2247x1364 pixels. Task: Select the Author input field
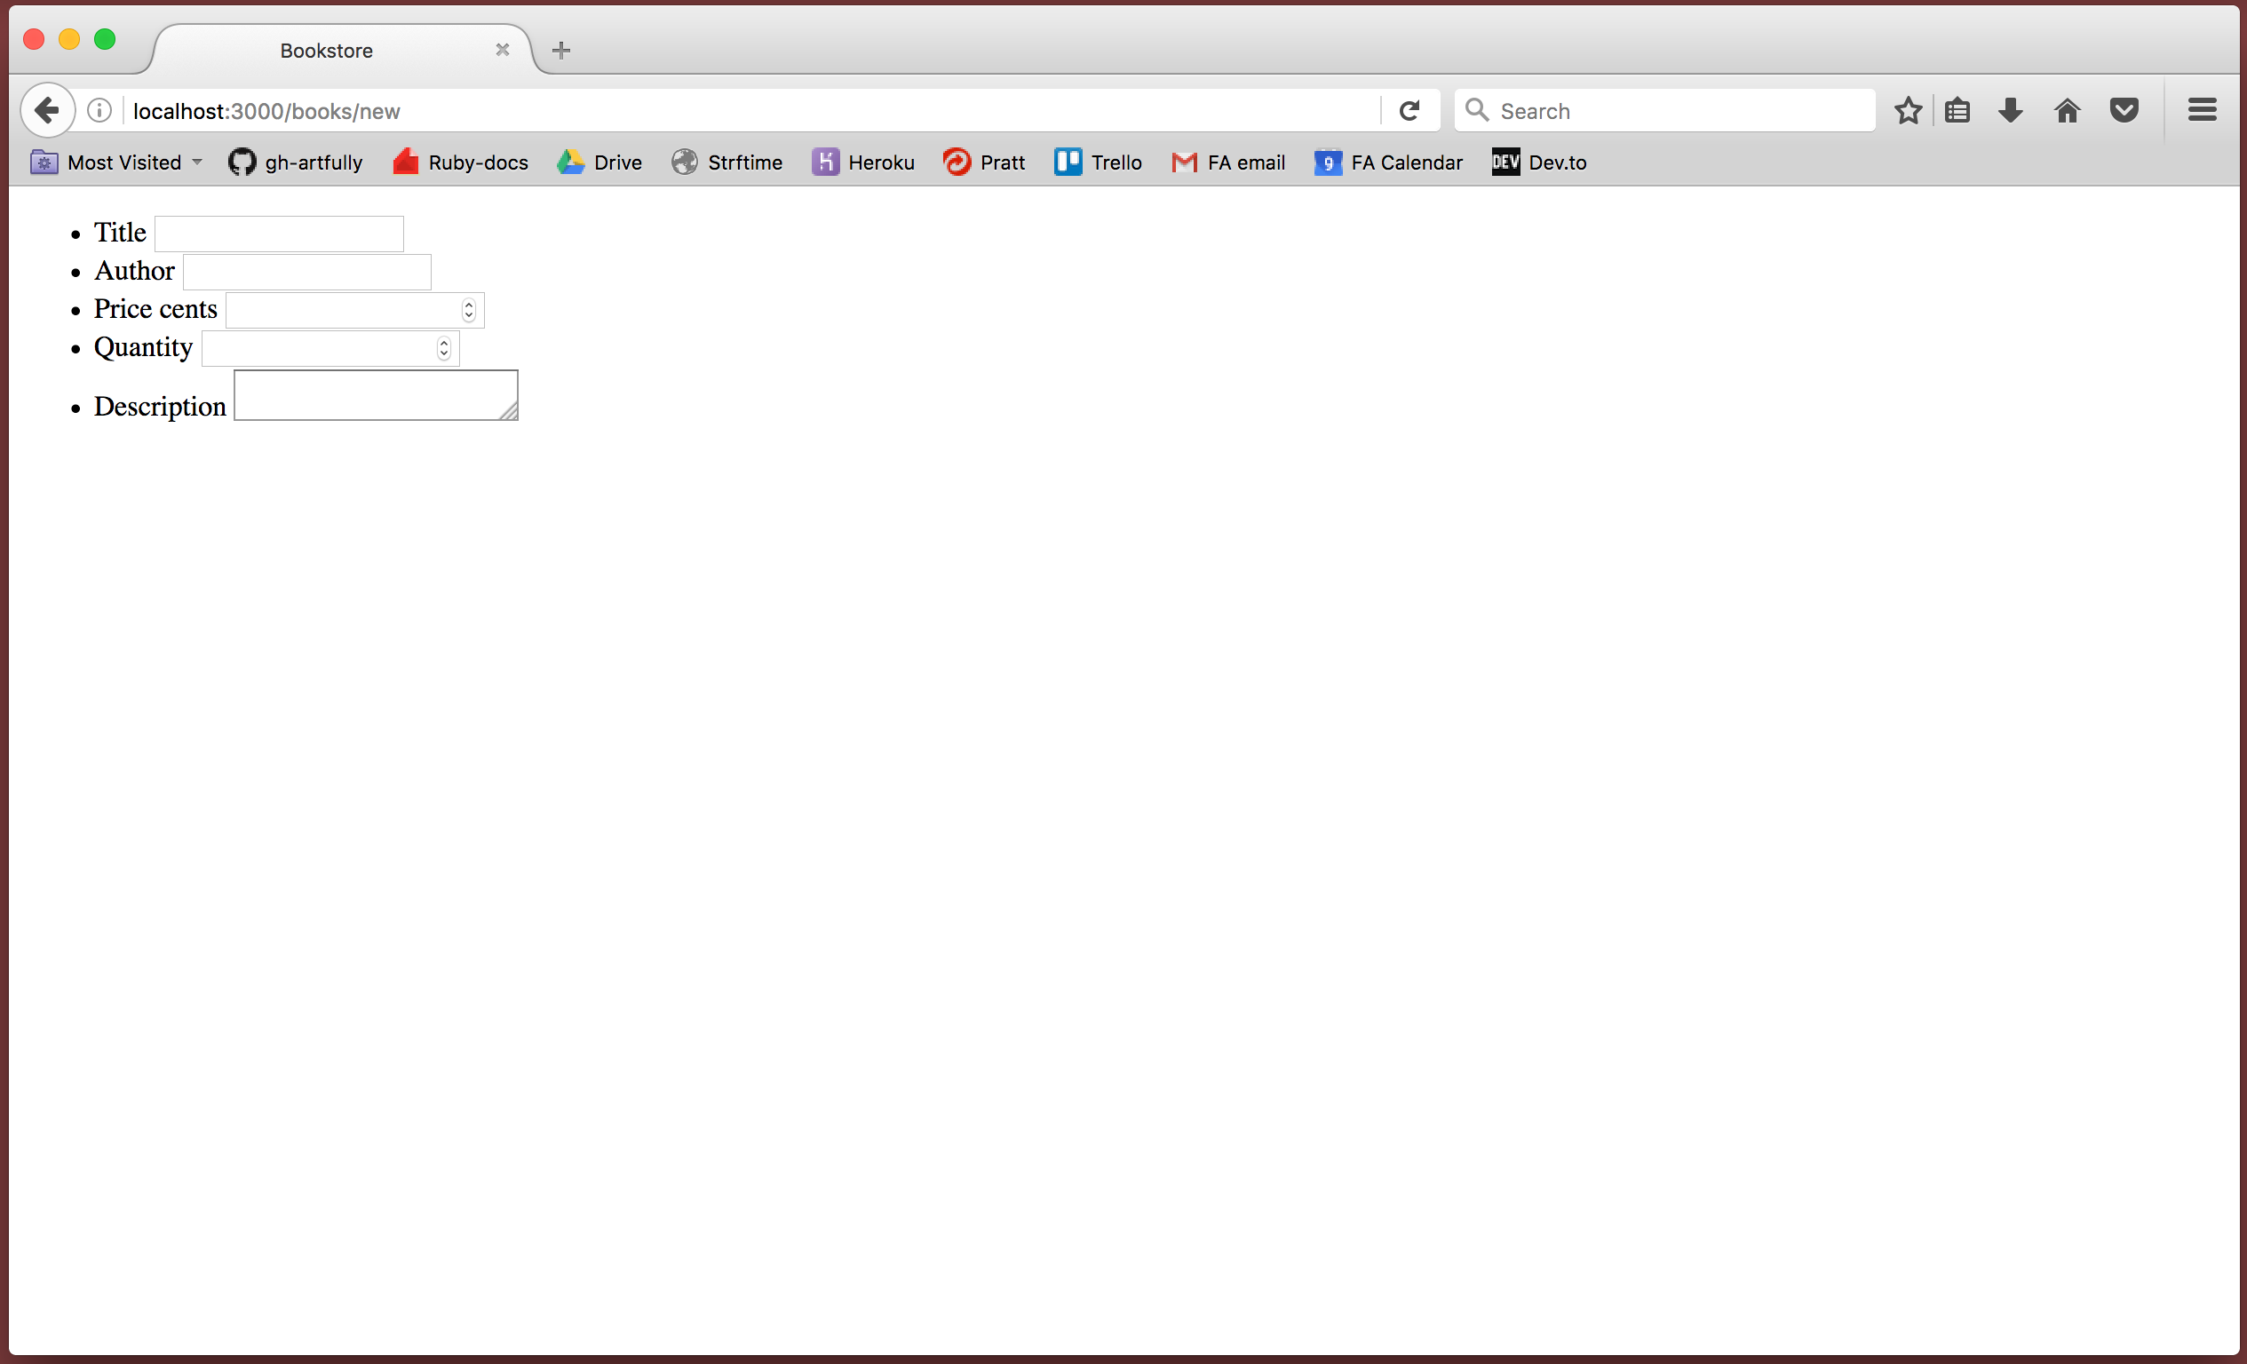tap(305, 270)
